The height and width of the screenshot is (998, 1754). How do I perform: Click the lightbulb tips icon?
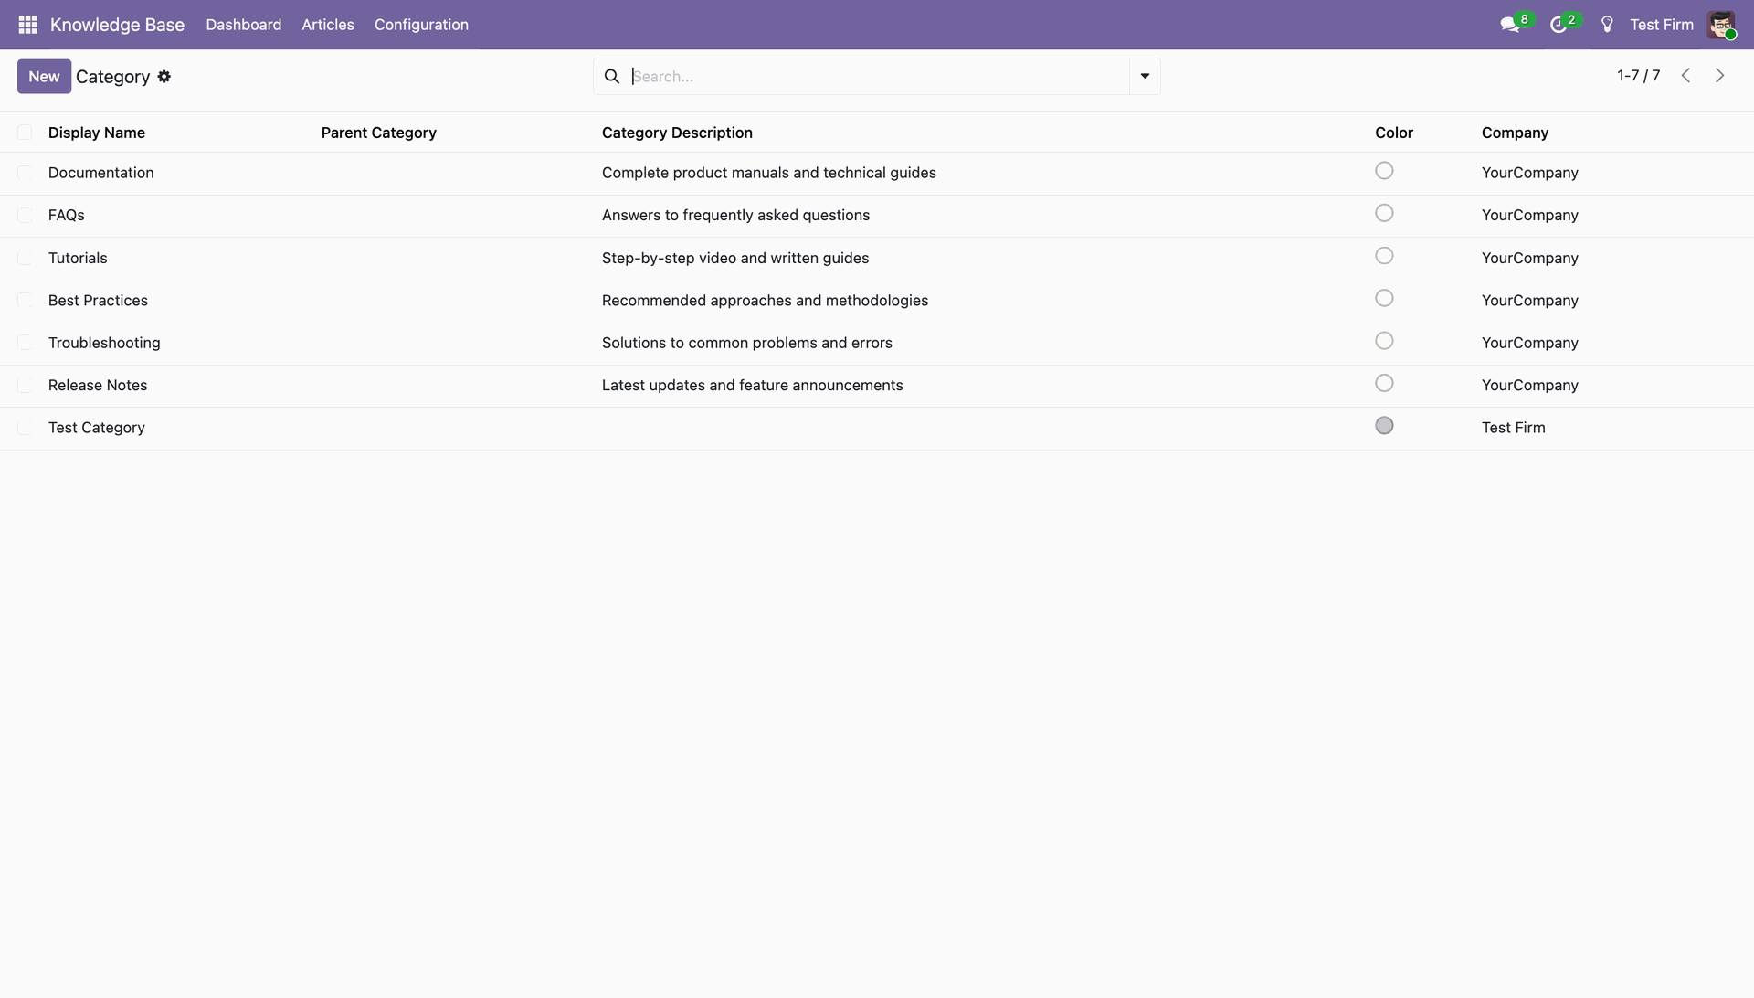pyautogui.click(x=1607, y=25)
